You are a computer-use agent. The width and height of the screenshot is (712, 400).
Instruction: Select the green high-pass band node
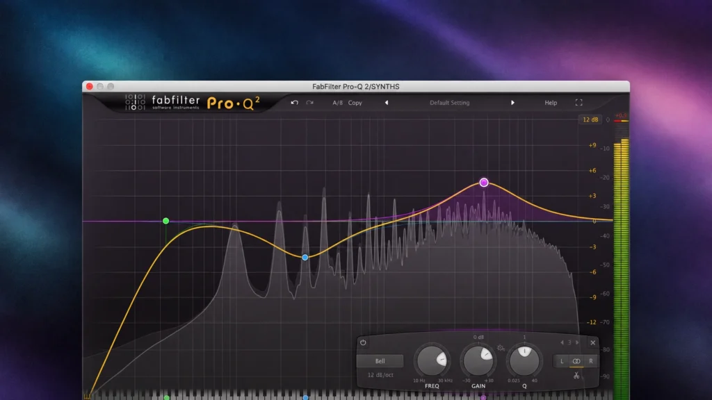(165, 221)
